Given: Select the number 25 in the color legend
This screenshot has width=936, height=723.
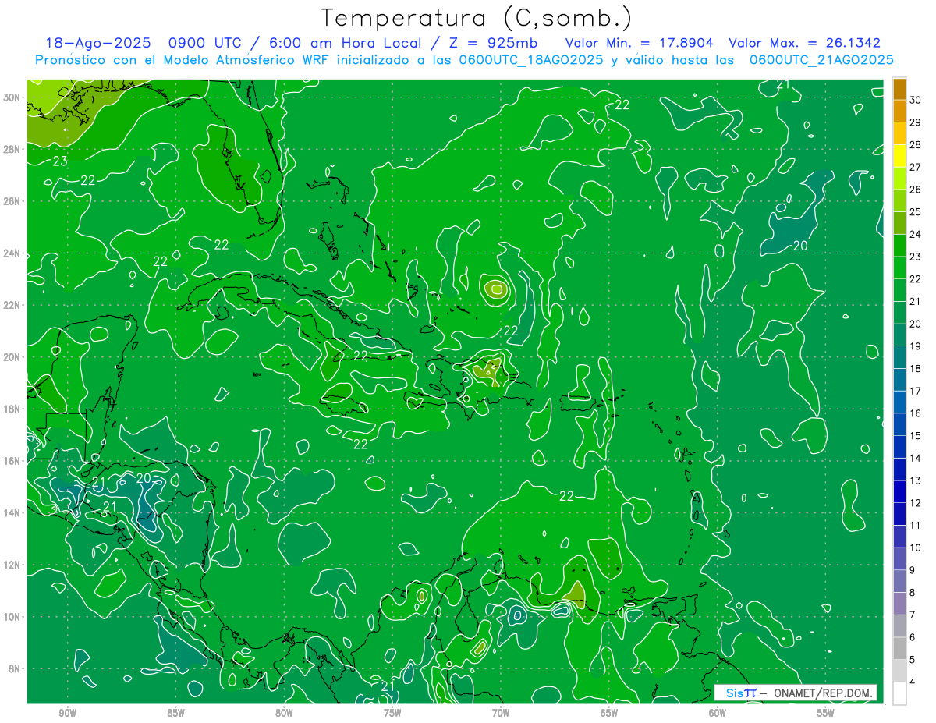Looking at the screenshot, I should pyautogui.click(x=916, y=212).
